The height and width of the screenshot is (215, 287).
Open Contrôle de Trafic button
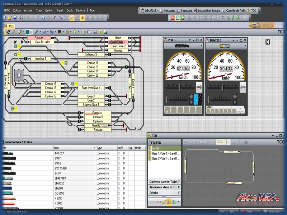point(234,11)
